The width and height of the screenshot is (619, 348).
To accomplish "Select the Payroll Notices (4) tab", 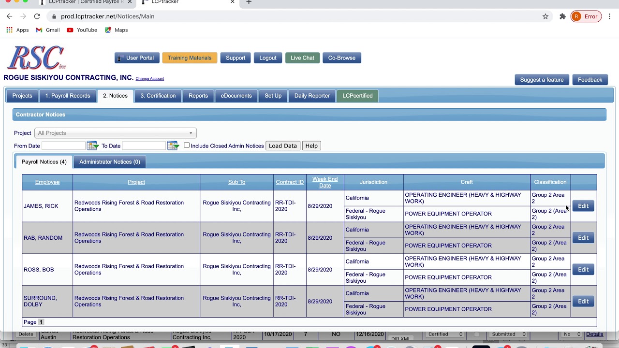I will coord(44,162).
